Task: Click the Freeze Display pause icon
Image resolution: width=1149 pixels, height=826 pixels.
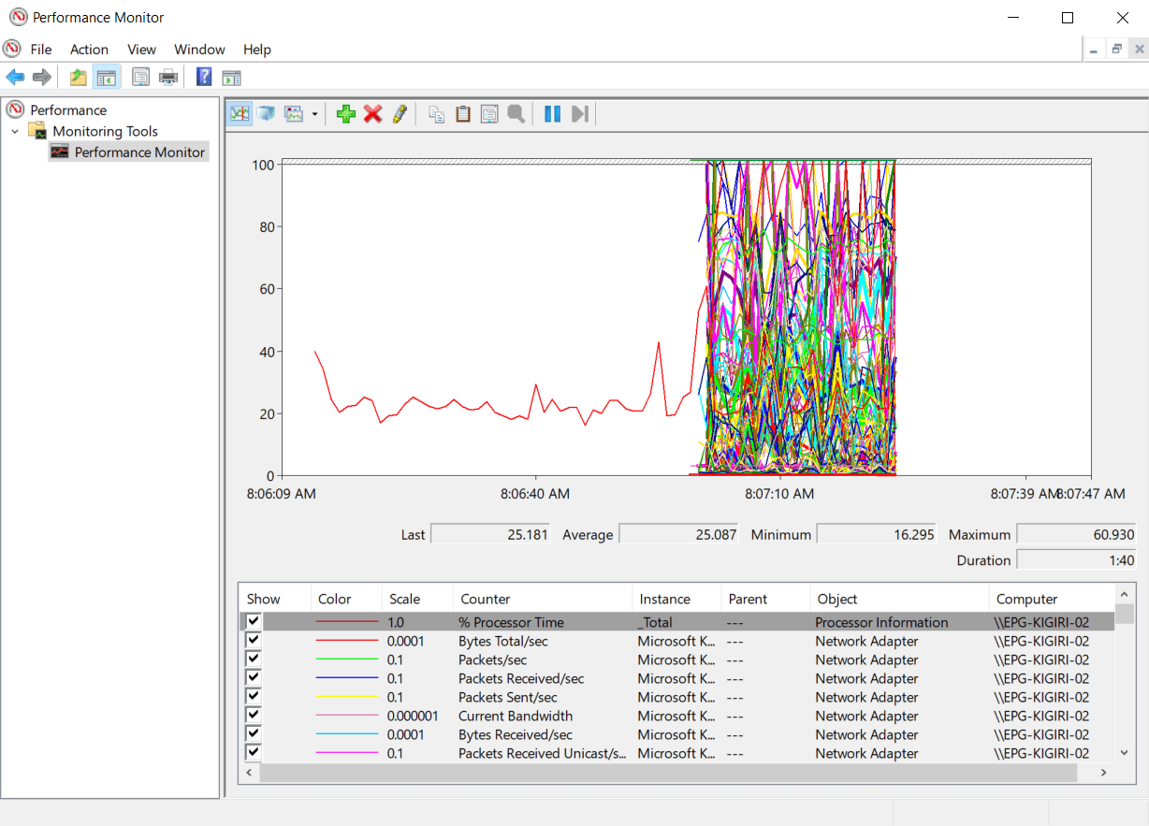Action: click(x=553, y=114)
